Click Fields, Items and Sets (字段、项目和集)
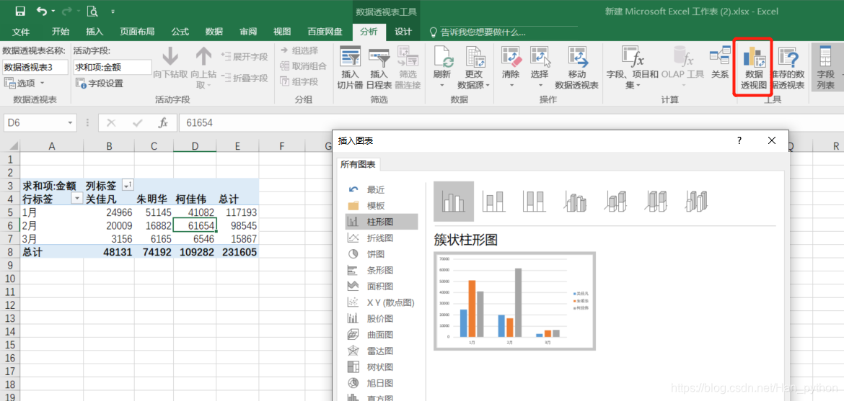The height and width of the screenshot is (401, 844). coord(633,68)
